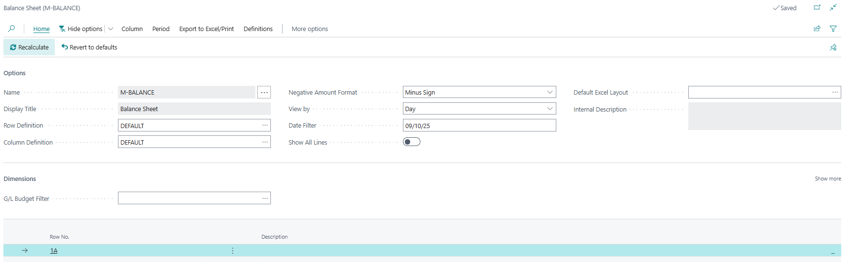Click Show more in Dimensions section
Viewport: 849px width, 262px height.
tap(828, 179)
